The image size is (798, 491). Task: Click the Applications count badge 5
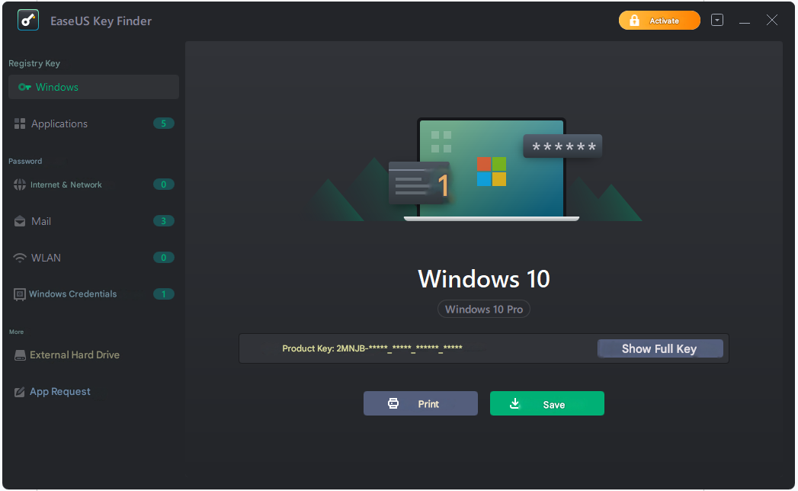click(163, 124)
